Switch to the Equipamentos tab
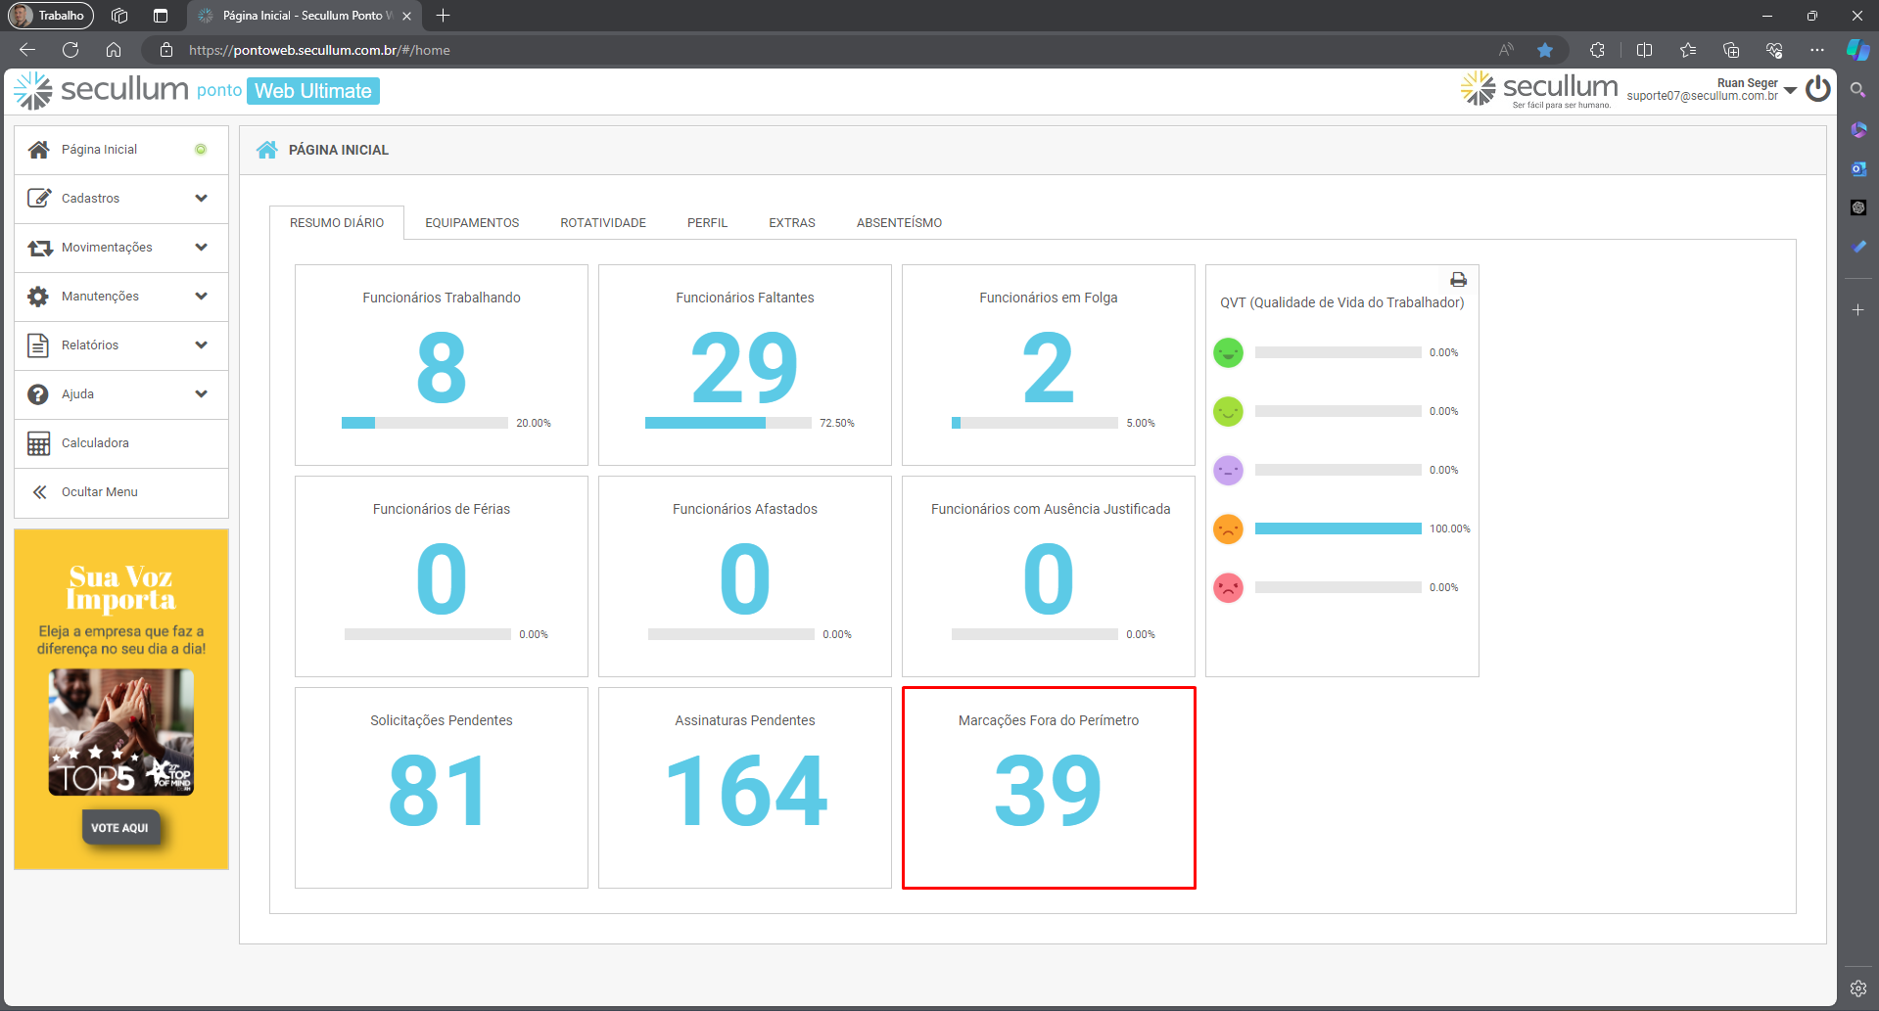This screenshot has width=1879, height=1011. pos(472,223)
